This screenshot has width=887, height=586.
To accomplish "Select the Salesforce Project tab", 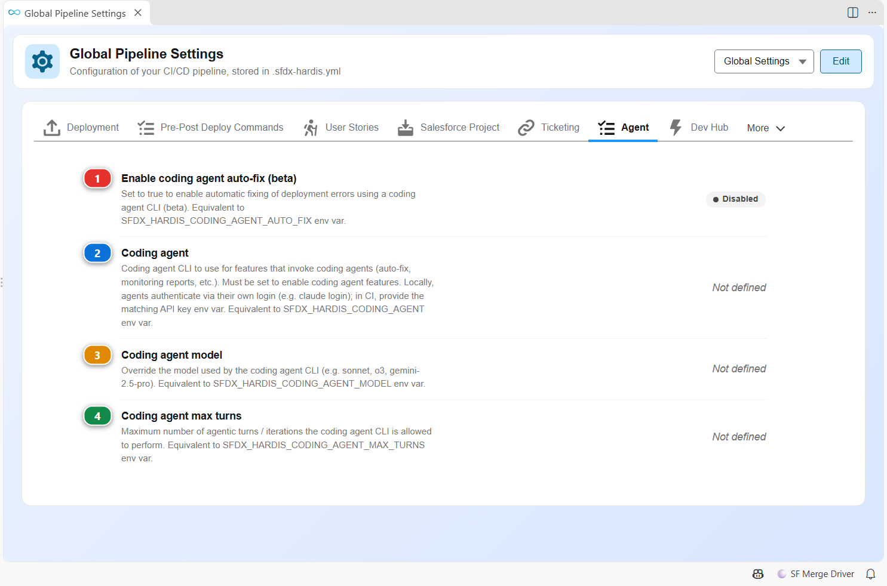I will coord(449,128).
